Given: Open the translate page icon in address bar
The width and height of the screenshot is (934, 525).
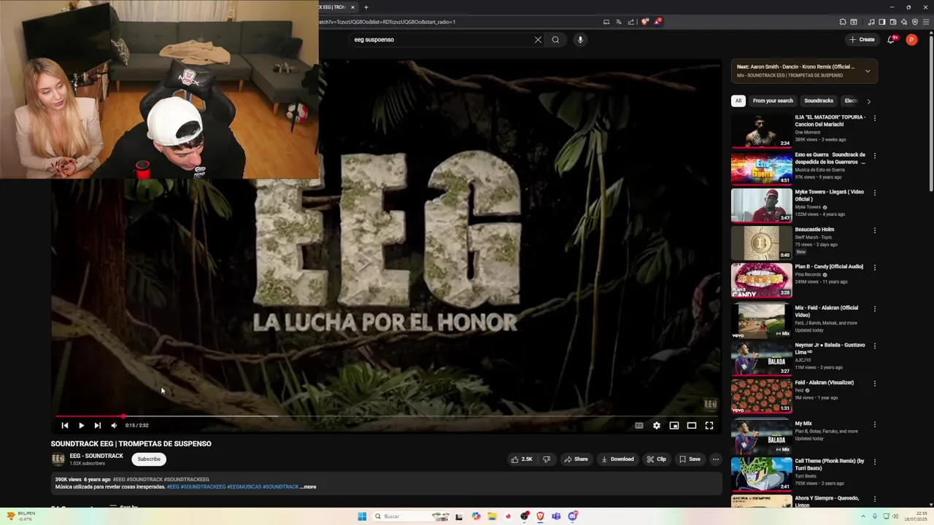Looking at the screenshot, I should (x=619, y=22).
